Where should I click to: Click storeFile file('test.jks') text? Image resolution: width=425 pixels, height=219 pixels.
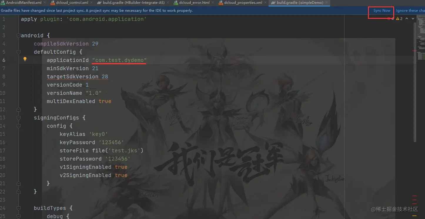(101, 151)
